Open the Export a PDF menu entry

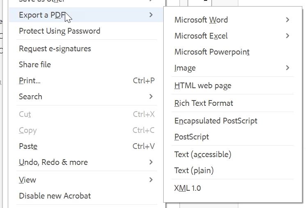coord(86,15)
